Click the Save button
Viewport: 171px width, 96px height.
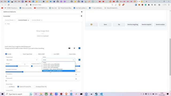pos(105,25)
